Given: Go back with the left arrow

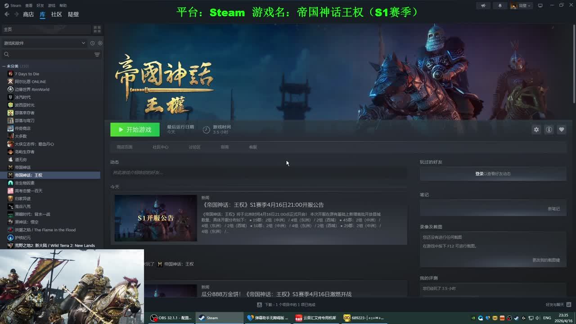Looking at the screenshot, I should click(7, 14).
